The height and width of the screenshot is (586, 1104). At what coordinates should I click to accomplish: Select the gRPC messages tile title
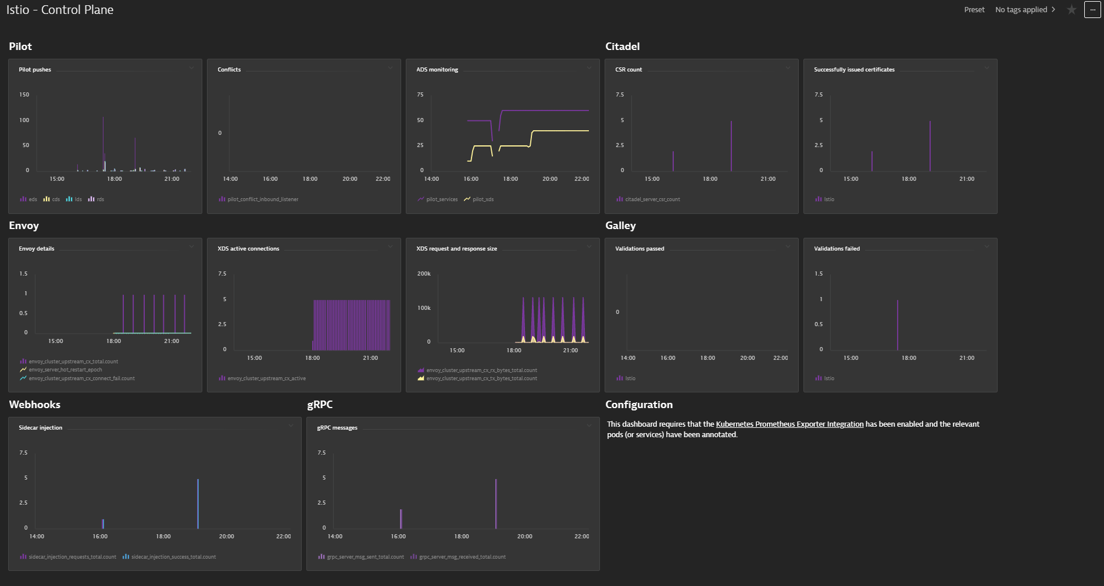click(337, 428)
